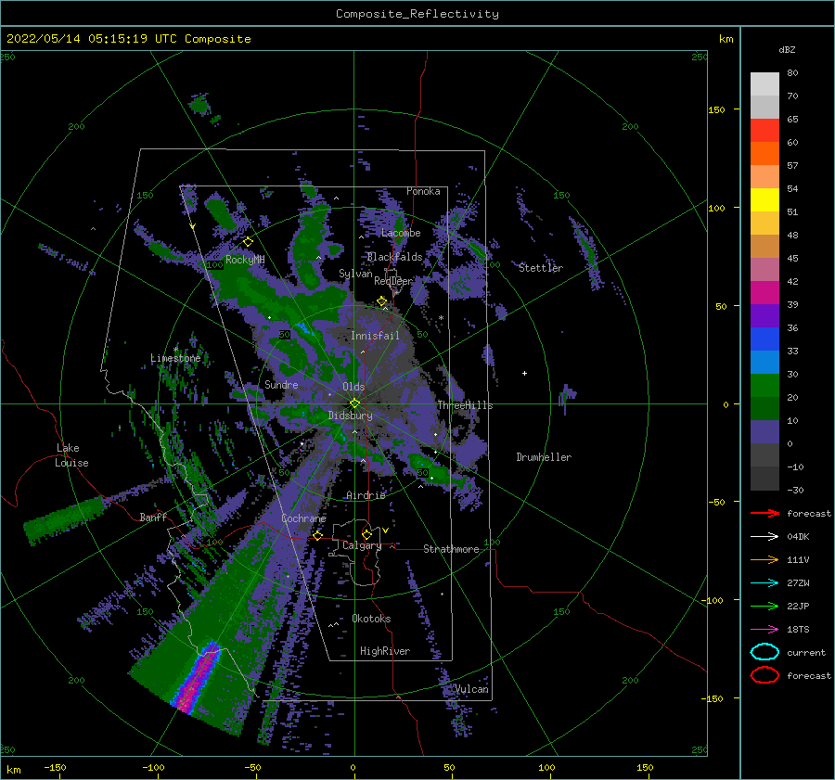The image size is (835, 780).
Task: Select the red forecast ellipse legend icon
Action: [764, 675]
